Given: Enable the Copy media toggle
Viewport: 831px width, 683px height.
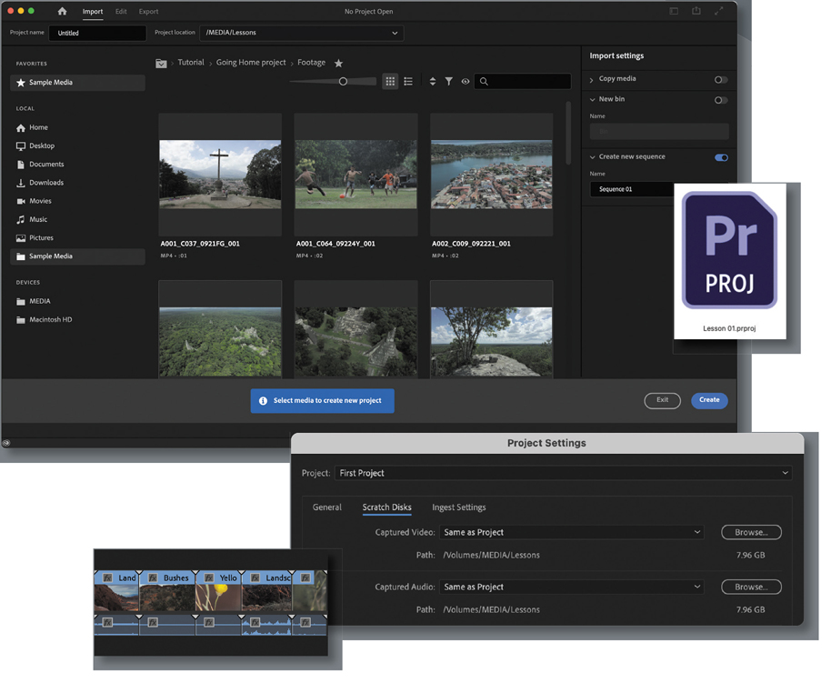Looking at the screenshot, I should click(720, 79).
